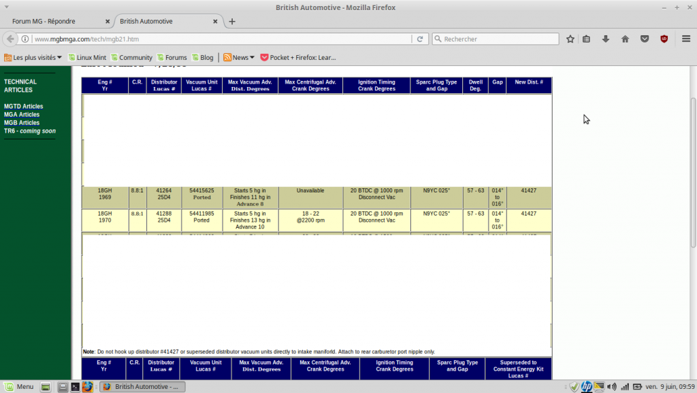Go to the home page icon
697x393 pixels.
coord(625,39)
